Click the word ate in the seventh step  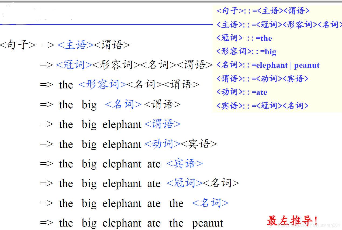154,164
